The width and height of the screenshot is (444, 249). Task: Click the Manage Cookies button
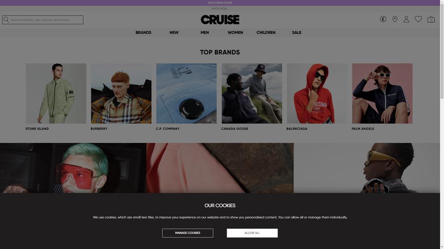click(187, 233)
